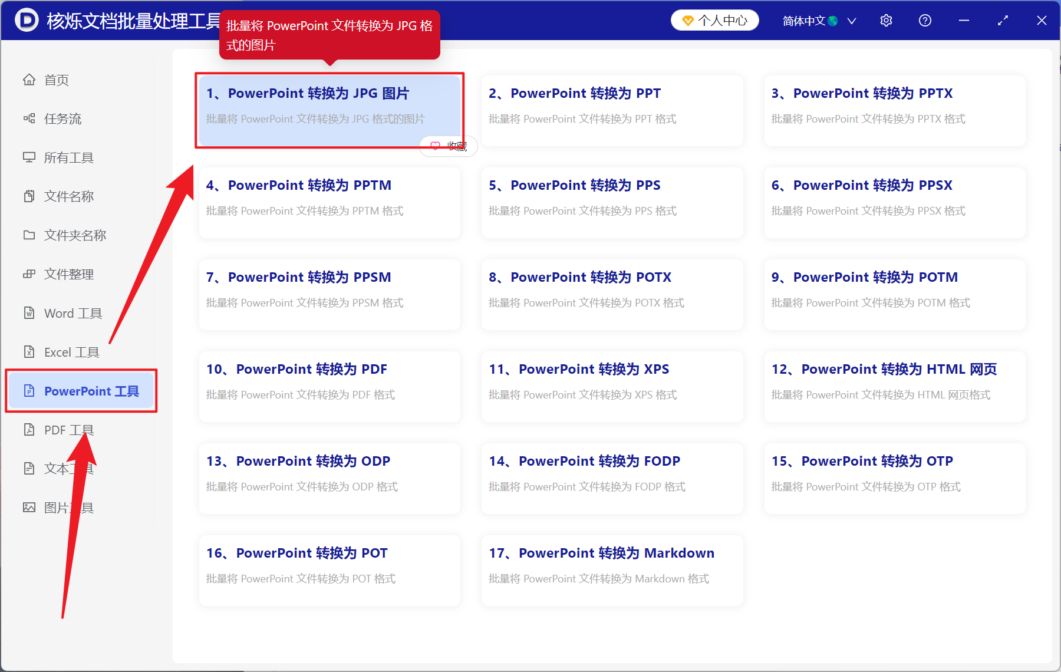Open PowerPoint 转换为 PPT card

coord(612,110)
